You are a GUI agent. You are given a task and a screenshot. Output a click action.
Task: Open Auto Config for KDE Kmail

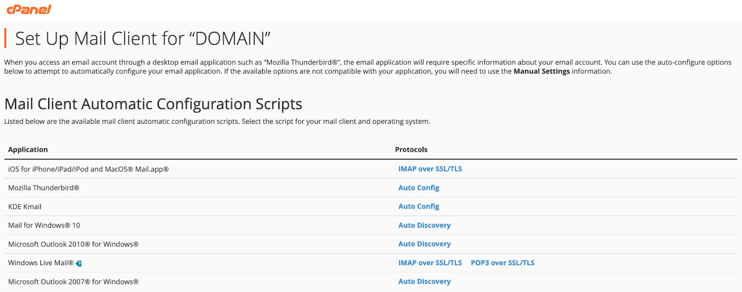[418, 206]
